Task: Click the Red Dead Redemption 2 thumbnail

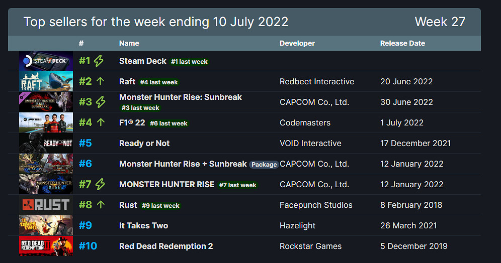Action: tap(46, 246)
